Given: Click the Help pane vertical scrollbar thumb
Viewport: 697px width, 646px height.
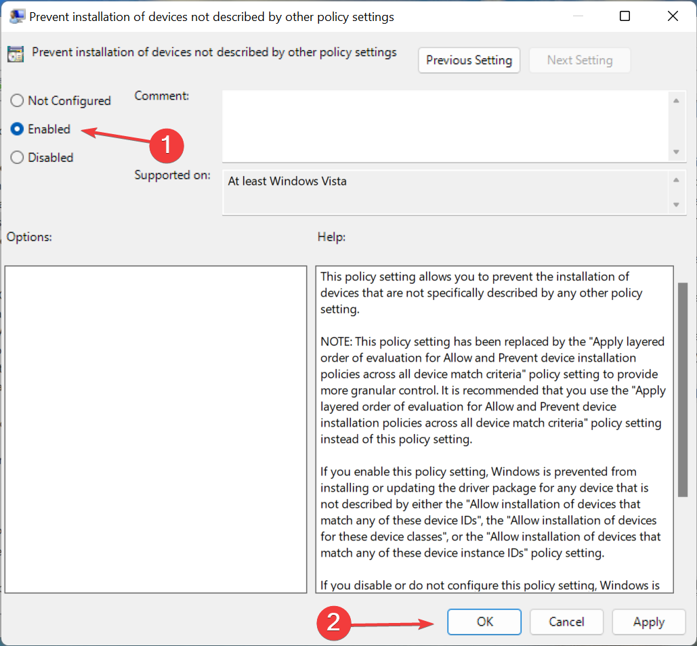Looking at the screenshot, I should click(x=683, y=389).
